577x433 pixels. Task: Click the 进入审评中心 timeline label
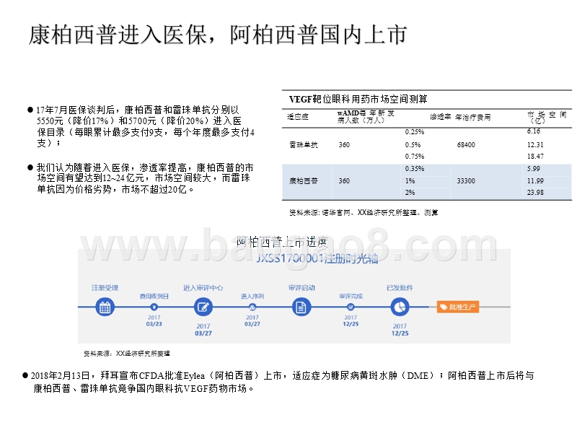(x=203, y=288)
